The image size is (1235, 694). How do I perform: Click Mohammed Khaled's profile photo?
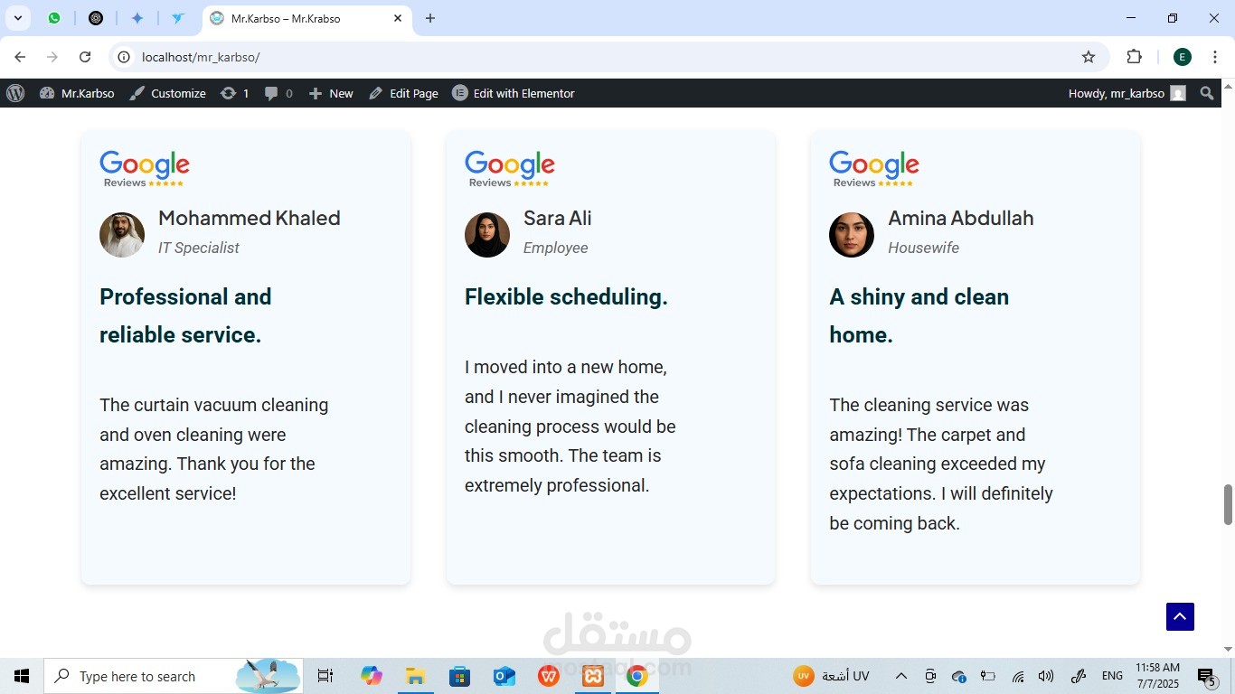(x=122, y=235)
